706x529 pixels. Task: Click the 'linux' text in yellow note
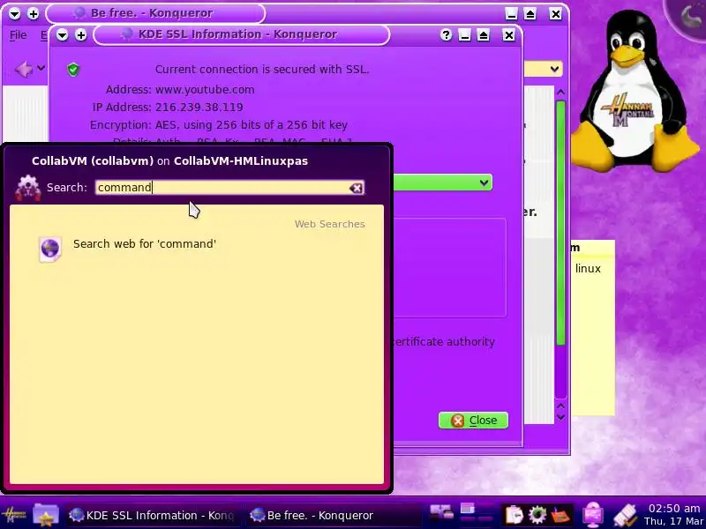[588, 269]
